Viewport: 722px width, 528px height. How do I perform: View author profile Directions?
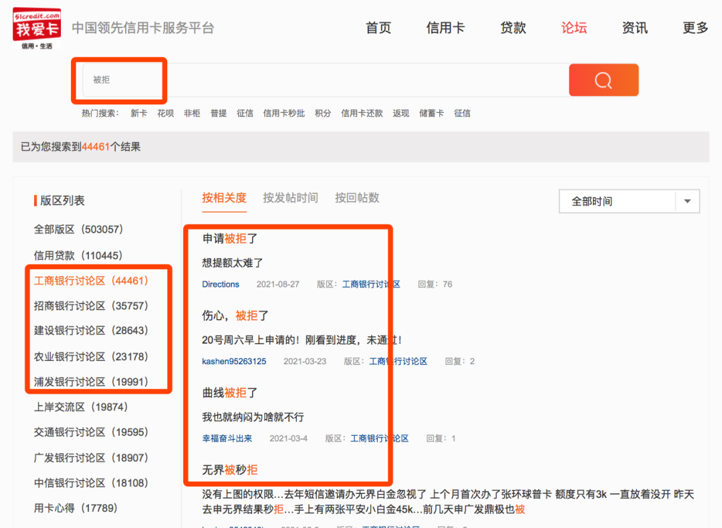[221, 285]
